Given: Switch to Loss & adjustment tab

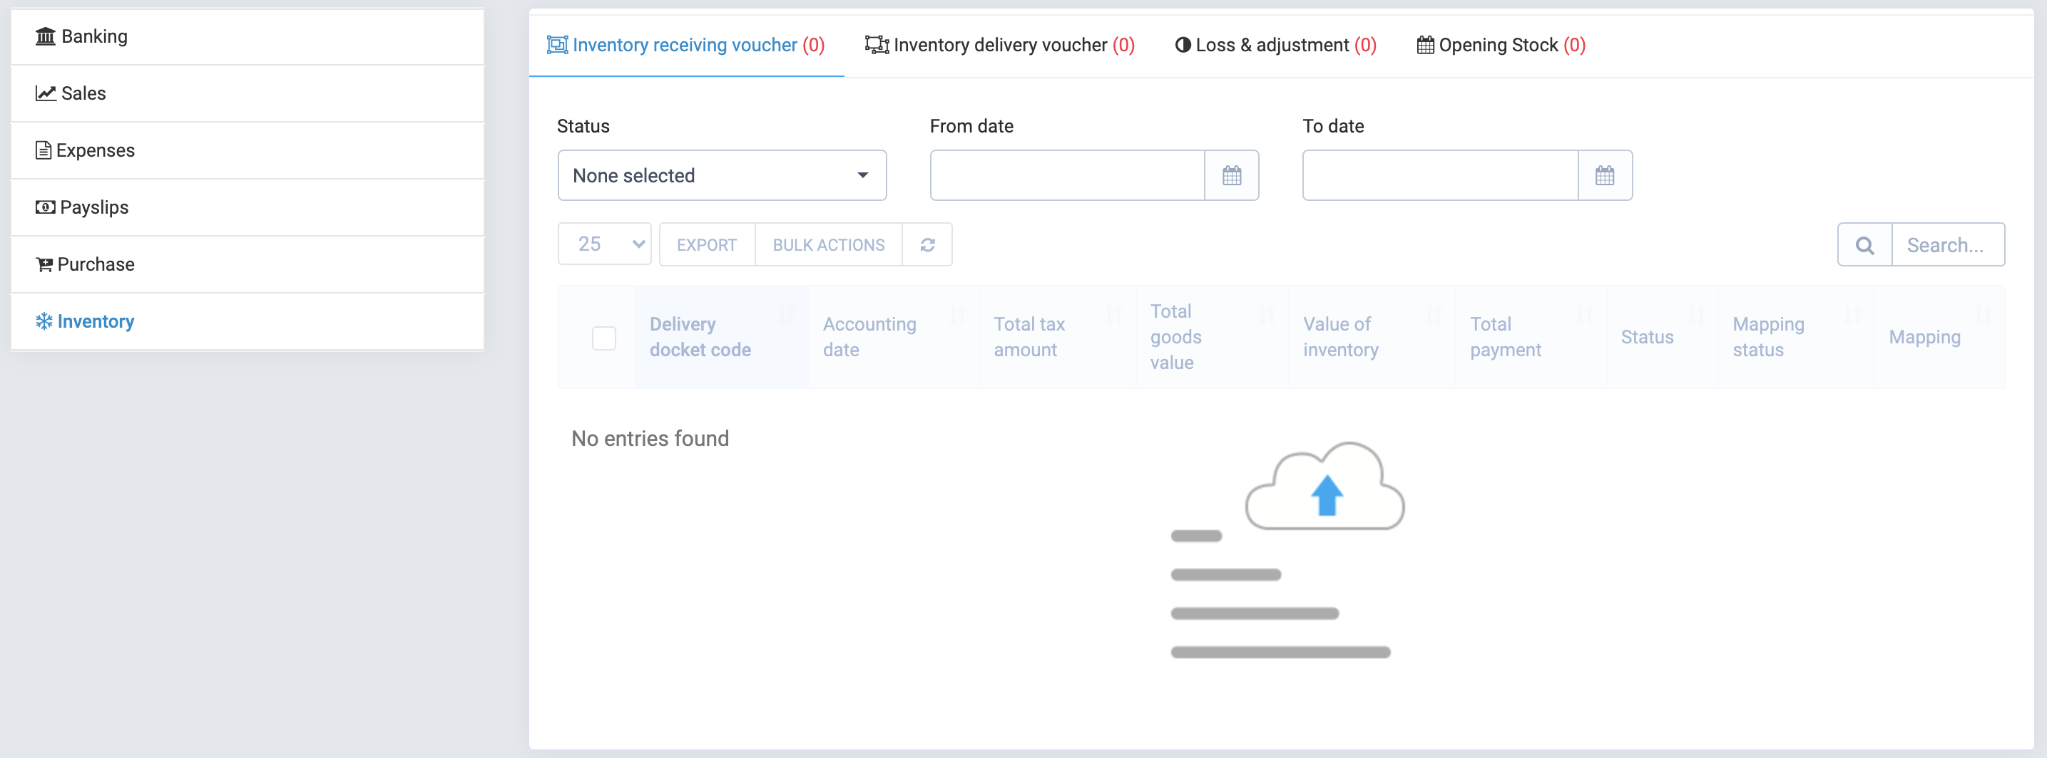Looking at the screenshot, I should 1275,46.
